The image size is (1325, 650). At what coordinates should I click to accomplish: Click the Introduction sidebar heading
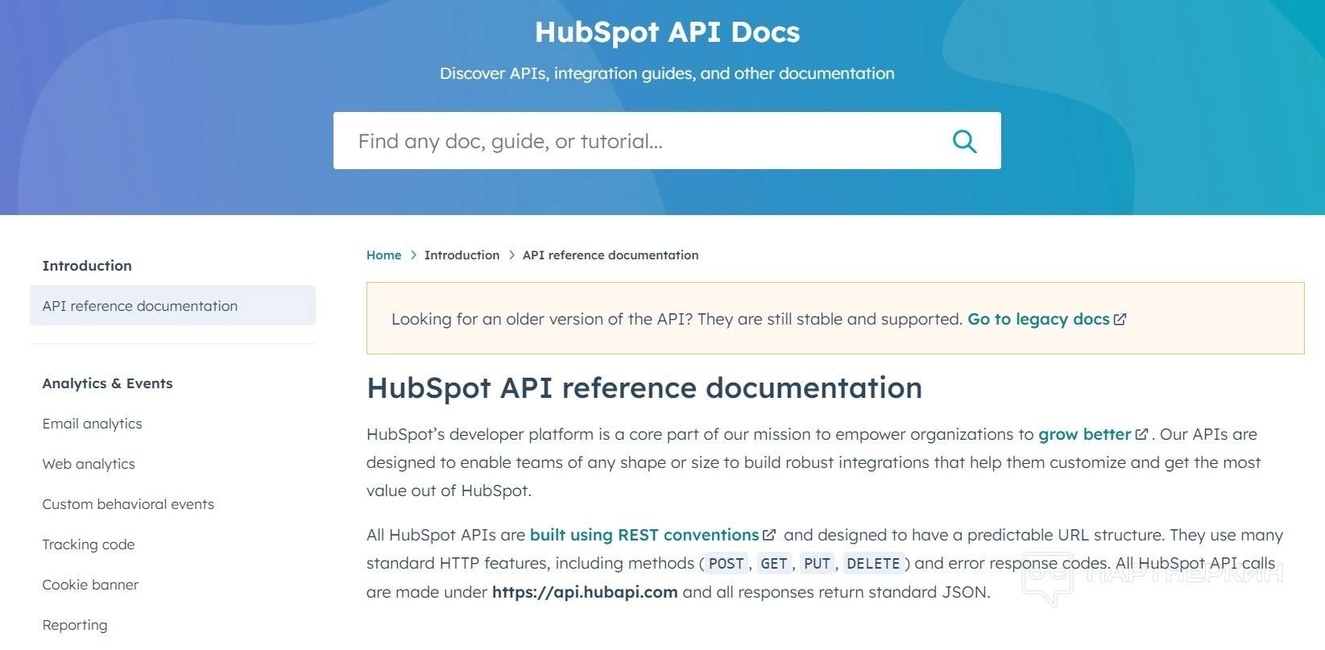(x=87, y=266)
